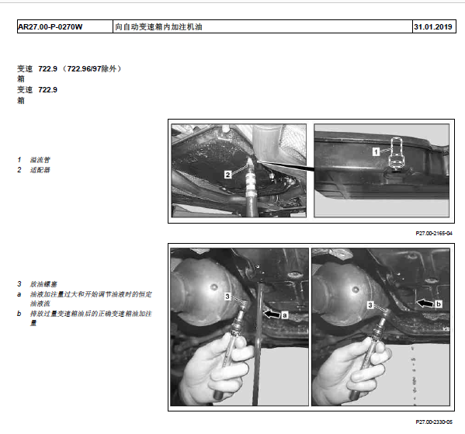Click figure reference P27.00-2165-04
This screenshot has width=465, height=434.
point(434,234)
